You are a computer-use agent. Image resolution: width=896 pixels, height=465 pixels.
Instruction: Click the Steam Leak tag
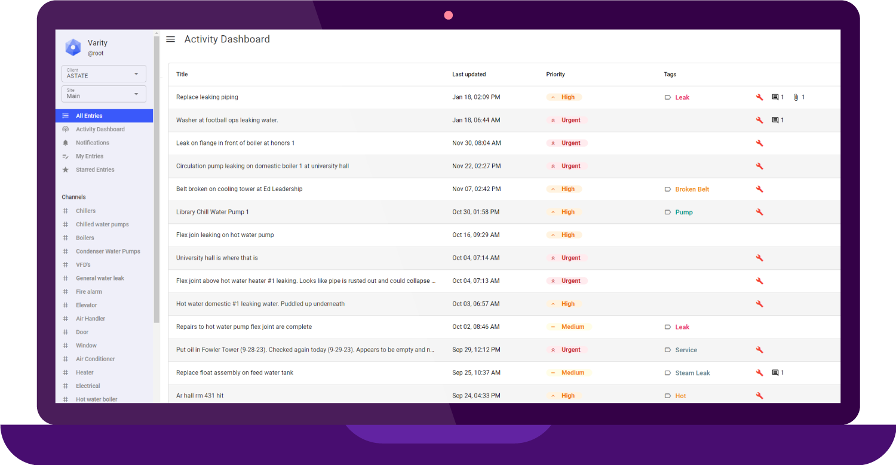pyautogui.click(x=693, y=373)
